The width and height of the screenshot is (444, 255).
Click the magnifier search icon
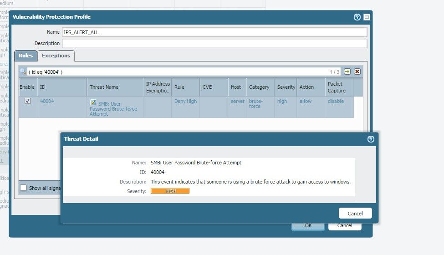[23, 71]
